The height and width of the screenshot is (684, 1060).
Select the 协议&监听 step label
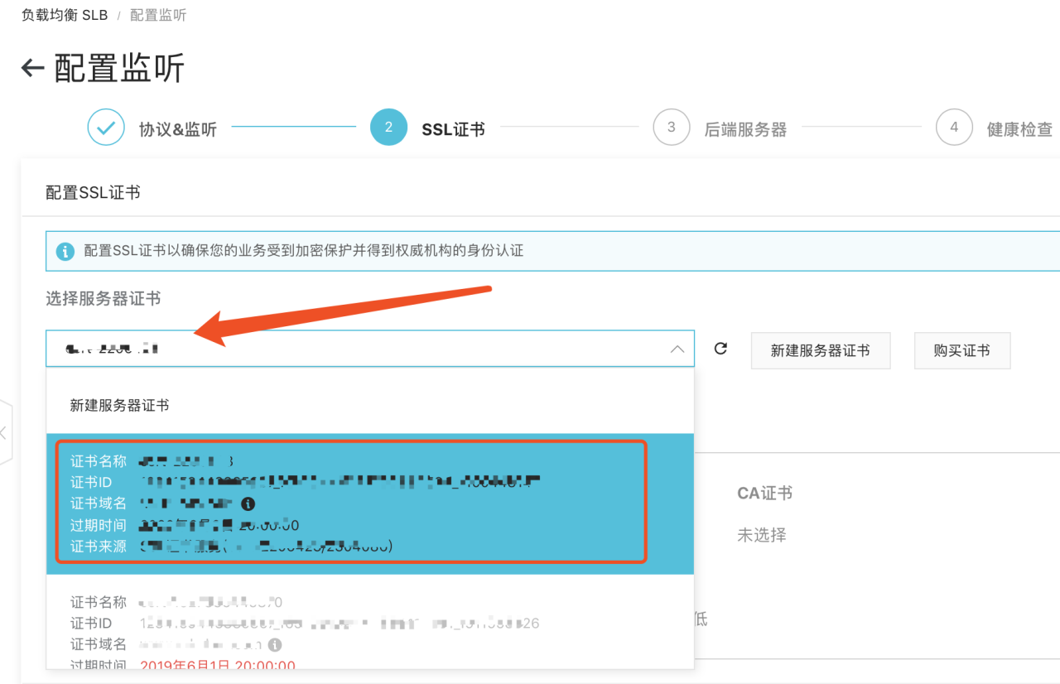(x=178, y=129)
